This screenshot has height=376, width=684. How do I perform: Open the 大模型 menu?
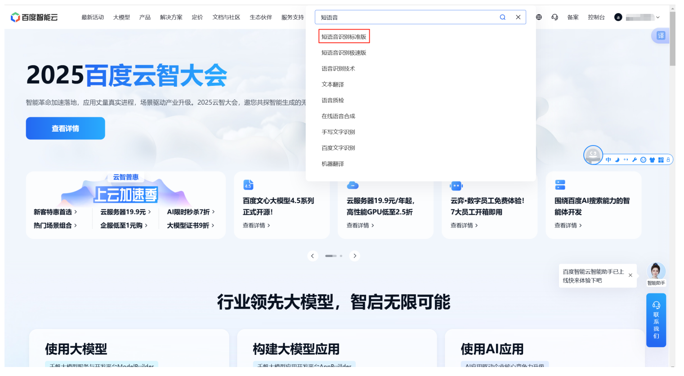(121, 17)
